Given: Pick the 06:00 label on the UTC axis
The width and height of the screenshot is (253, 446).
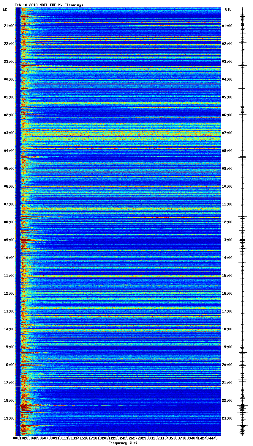Looking at the screenshot, I should 227,115.
